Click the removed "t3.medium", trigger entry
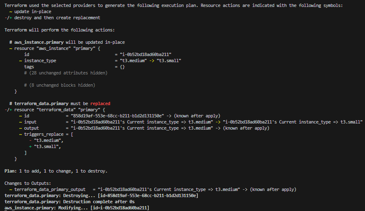The width and height of the screenshot is (365, 211). click(x=46, y=140)
